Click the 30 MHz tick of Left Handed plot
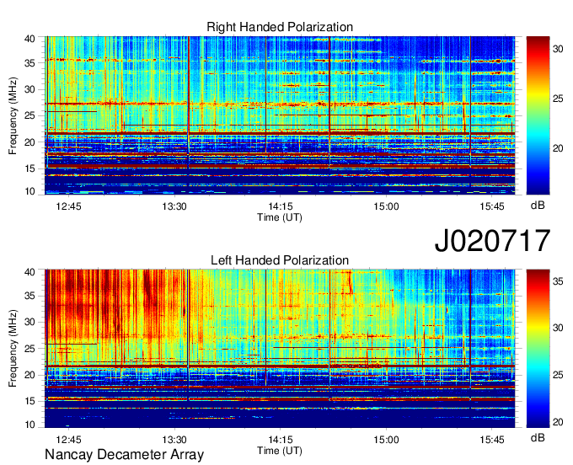The height and width of the screenshot is (465, 573). click(30, 322)
